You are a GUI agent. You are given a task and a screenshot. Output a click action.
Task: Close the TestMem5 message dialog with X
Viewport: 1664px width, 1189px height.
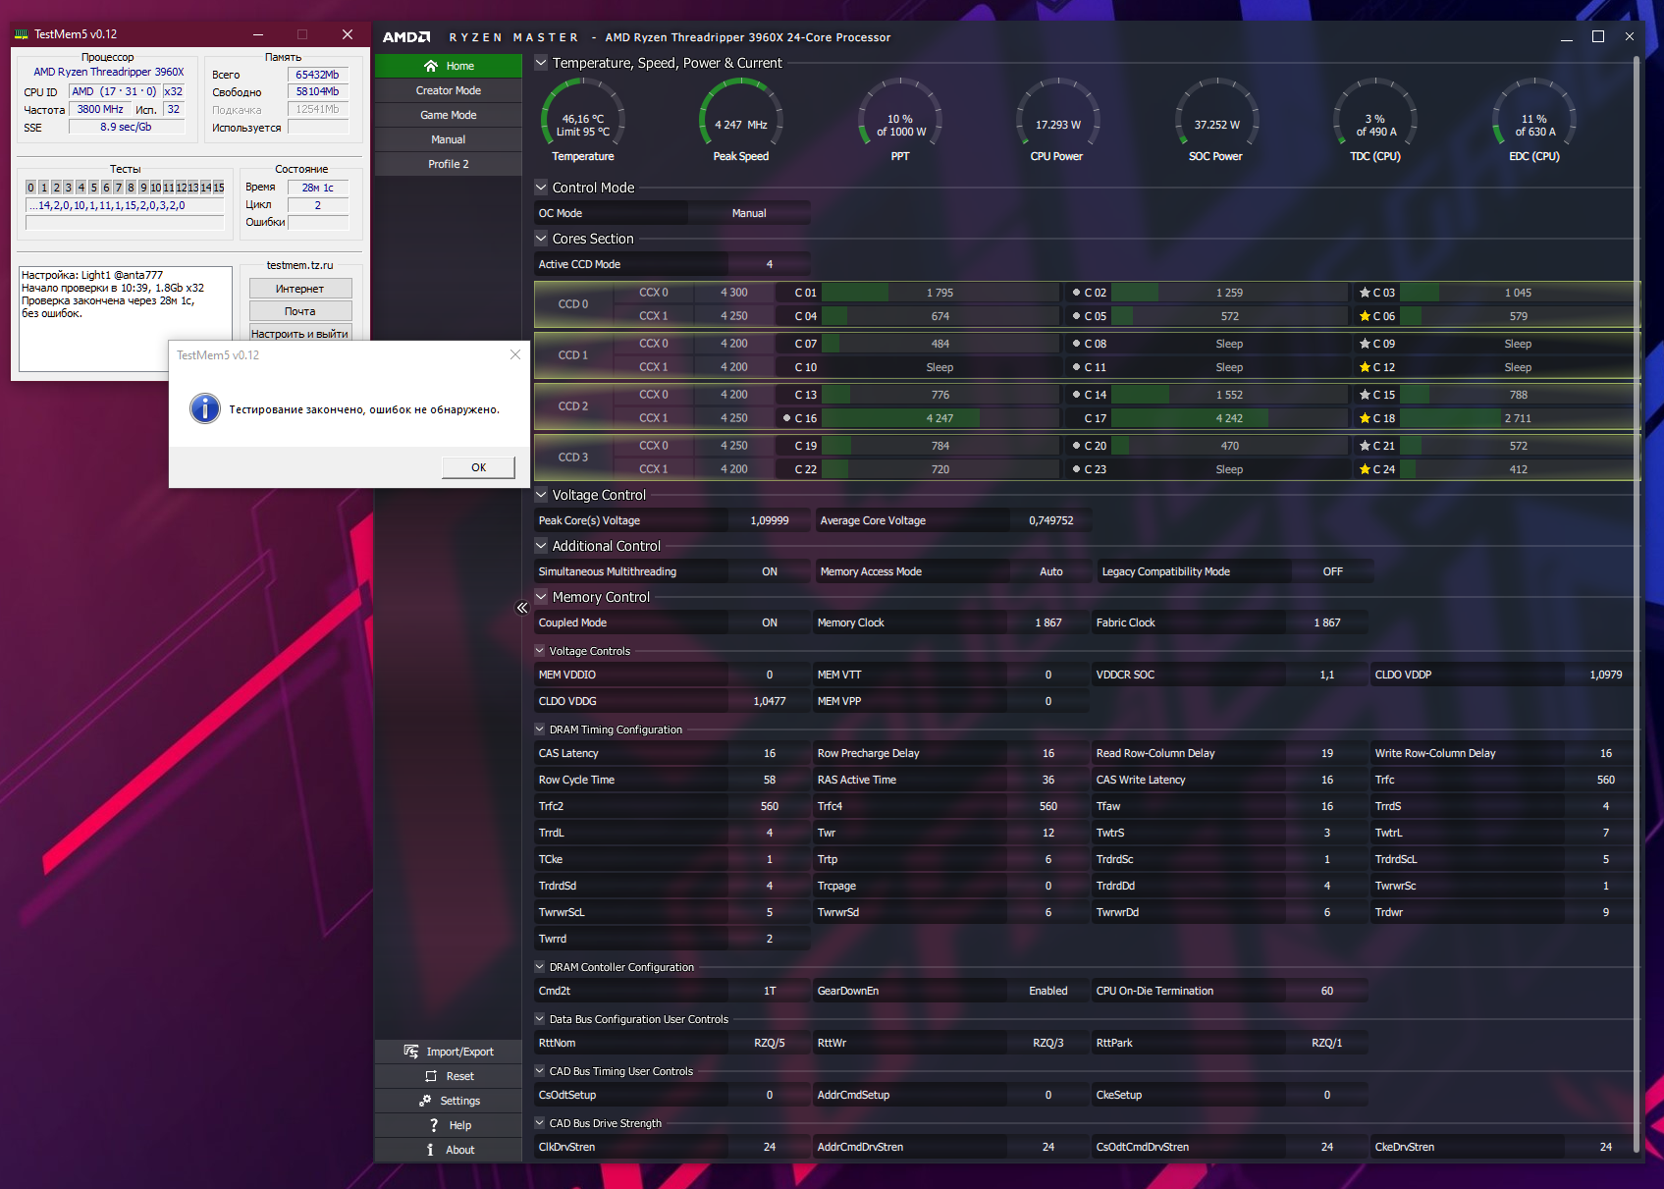[515, 354]
